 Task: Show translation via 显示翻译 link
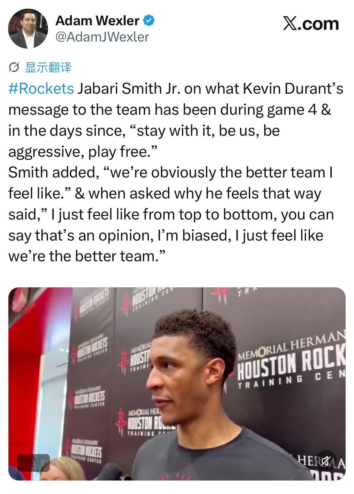[48, 68]
